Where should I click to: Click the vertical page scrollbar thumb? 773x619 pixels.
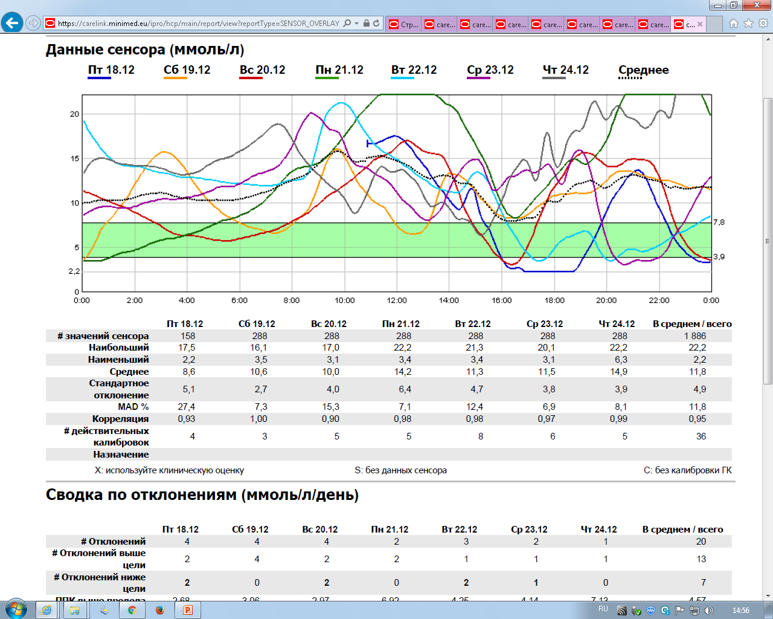(768, 241)
